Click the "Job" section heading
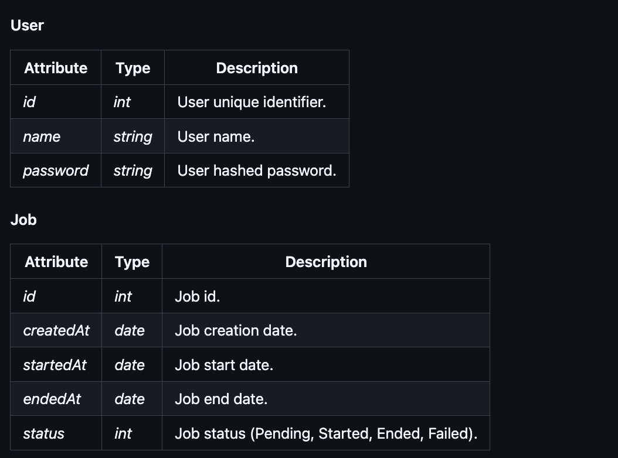618x458 pixels. click(23, 220)
